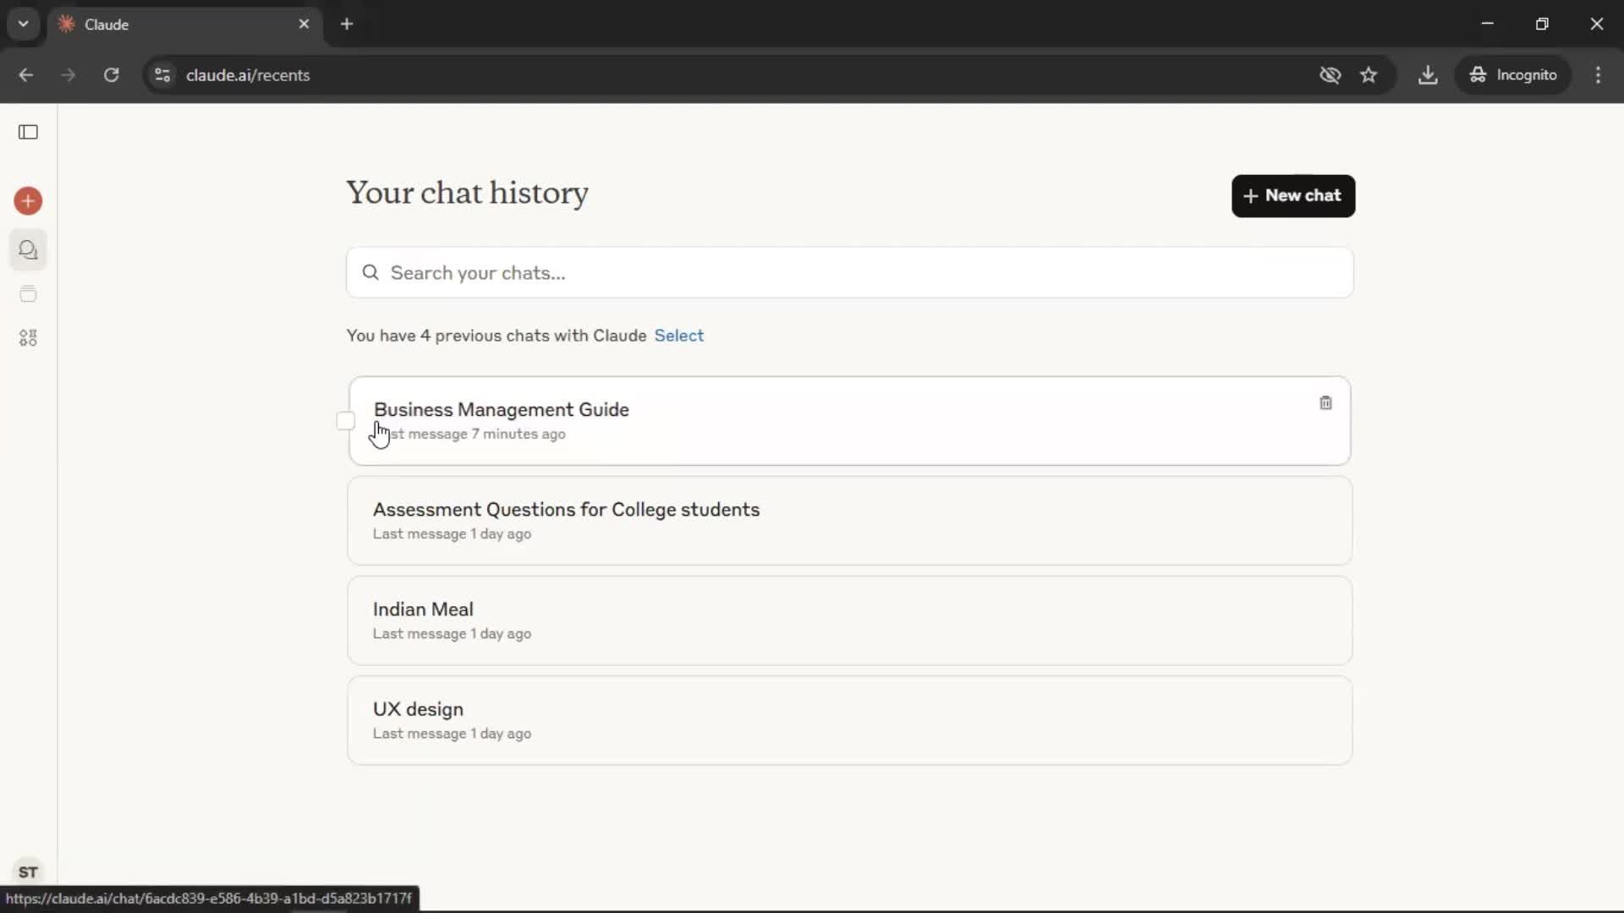The image size is (1624, 913).
Task: Toggle the sidebar panel icon
Action: 28,132
